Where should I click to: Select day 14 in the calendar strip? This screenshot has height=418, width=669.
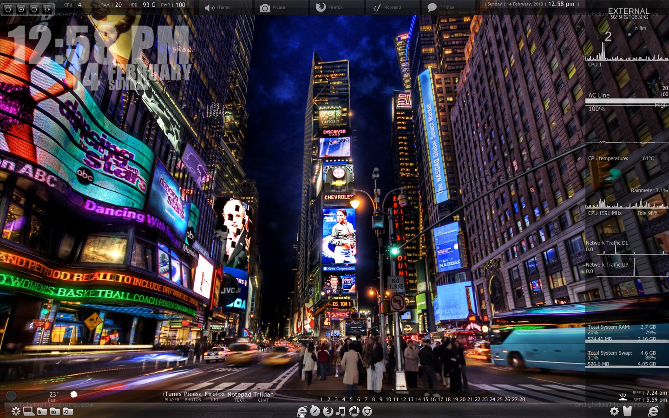coord(418,399)
